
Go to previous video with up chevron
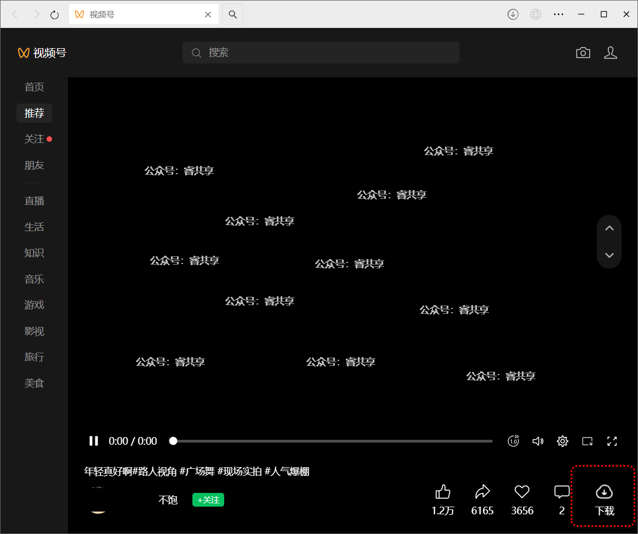pyautogui.click(x=609, y=228)
